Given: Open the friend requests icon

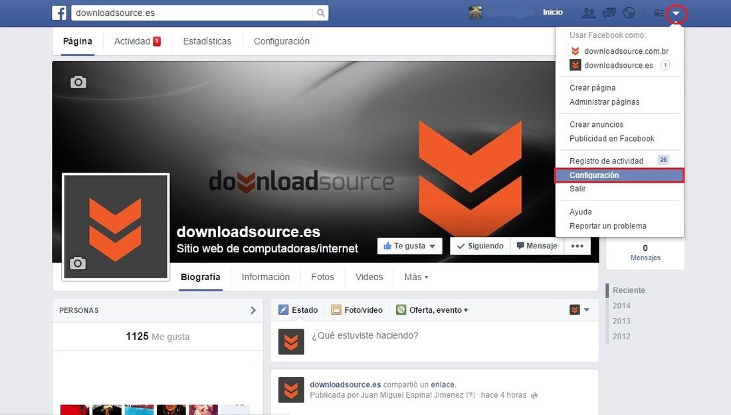Looking at the screenshot, I should (588, 13).
